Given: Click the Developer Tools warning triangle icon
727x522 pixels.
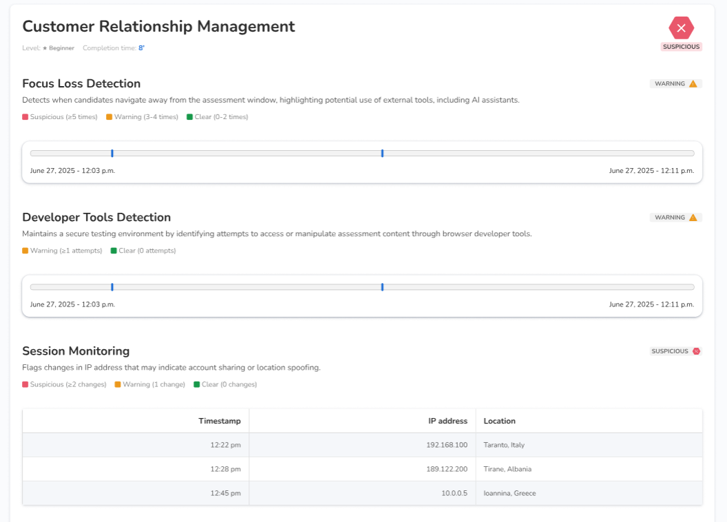Looking at the screenshot, I should [x=693, y=218].
